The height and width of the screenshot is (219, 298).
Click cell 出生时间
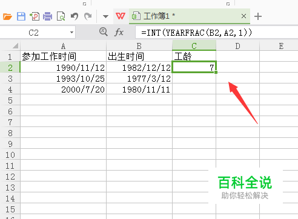[139, 56]
